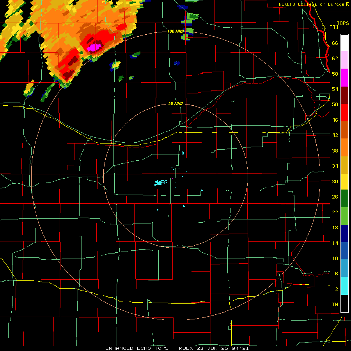The height and width of the screenshot is (351, 351).
Task: Click the TOPS legend title
Action: point(343,23)
